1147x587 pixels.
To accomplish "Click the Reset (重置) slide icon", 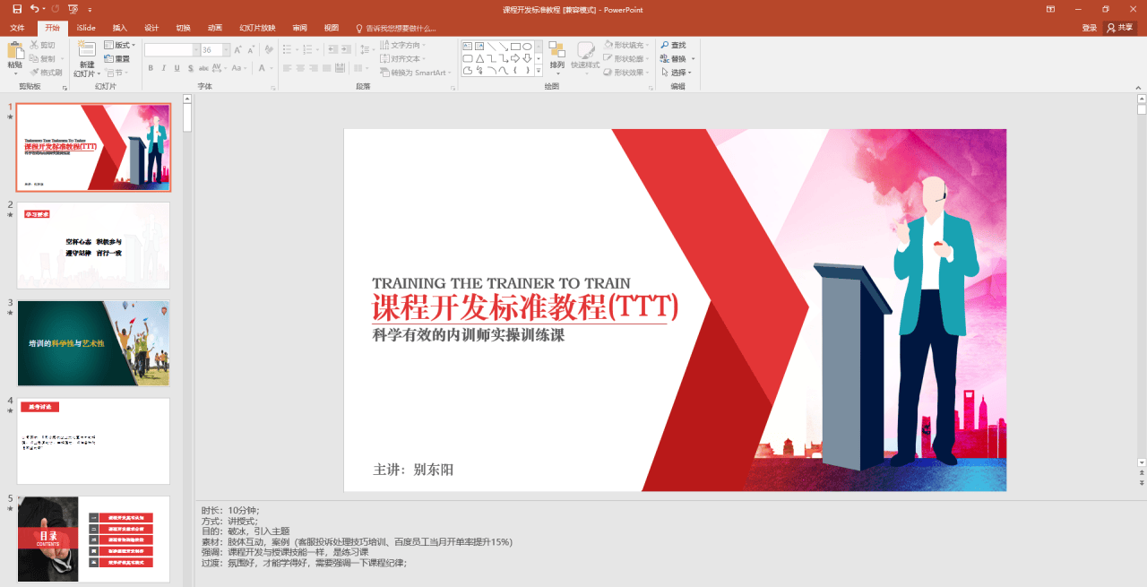I will (x=108, y=58).
